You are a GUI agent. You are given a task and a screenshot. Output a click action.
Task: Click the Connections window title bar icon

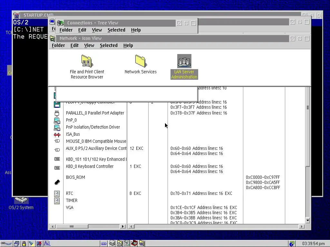coord(60,23)
